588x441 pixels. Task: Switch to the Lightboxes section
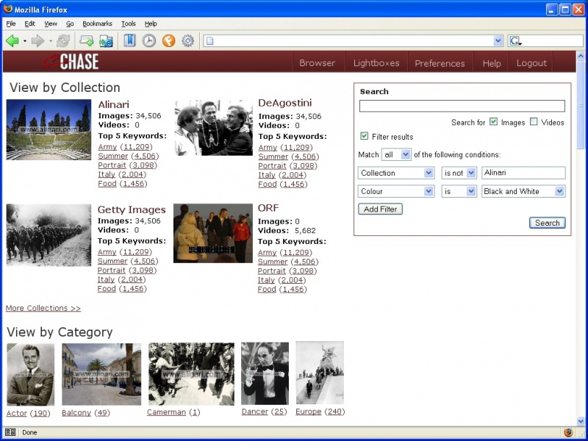pyautogui.click(x=376, y=63)
